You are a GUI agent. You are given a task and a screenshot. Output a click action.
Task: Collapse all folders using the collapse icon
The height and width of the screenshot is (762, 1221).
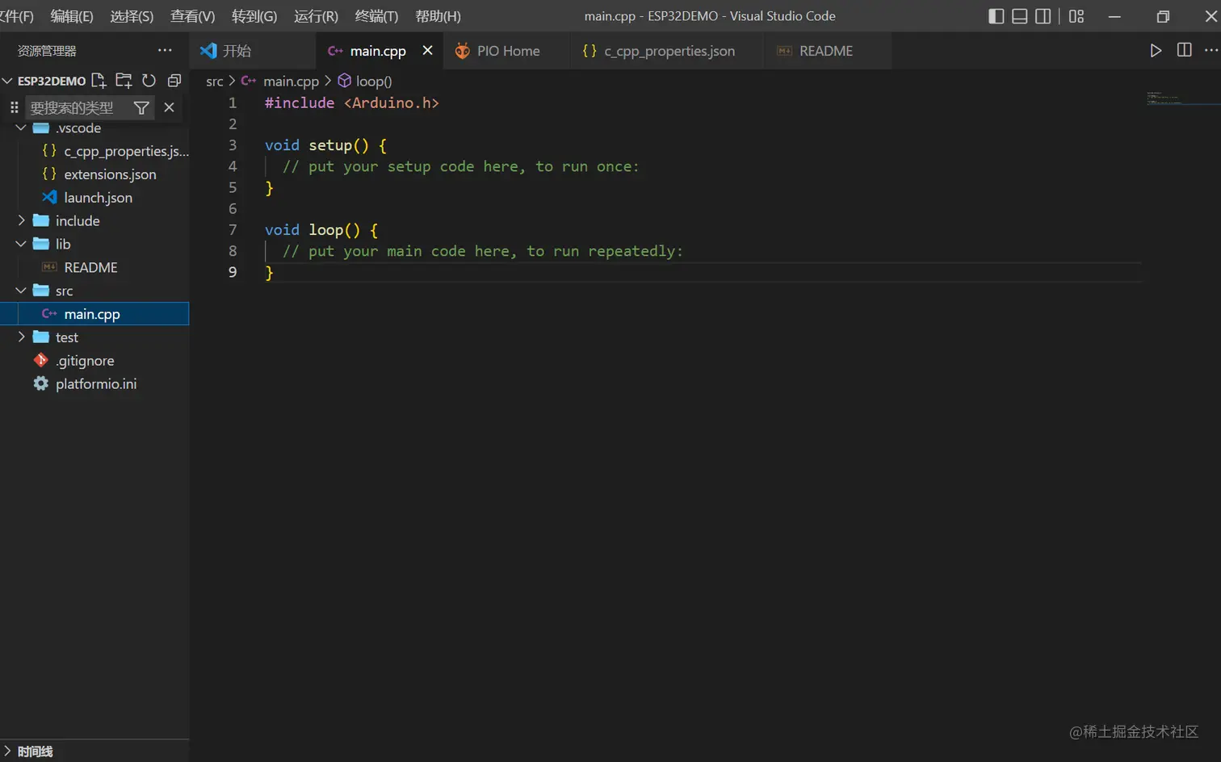point(174,81)
